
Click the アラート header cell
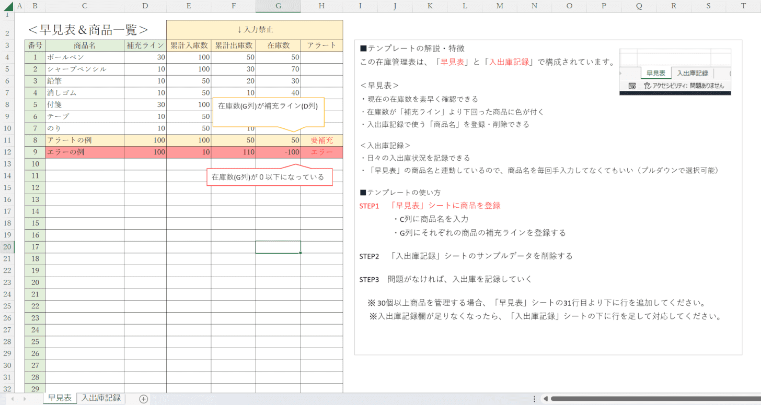click(322, 45)
